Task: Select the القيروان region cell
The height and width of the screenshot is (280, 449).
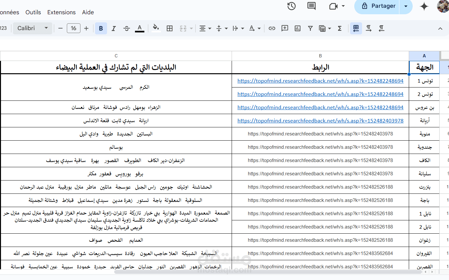Action: tap(424, 253)
